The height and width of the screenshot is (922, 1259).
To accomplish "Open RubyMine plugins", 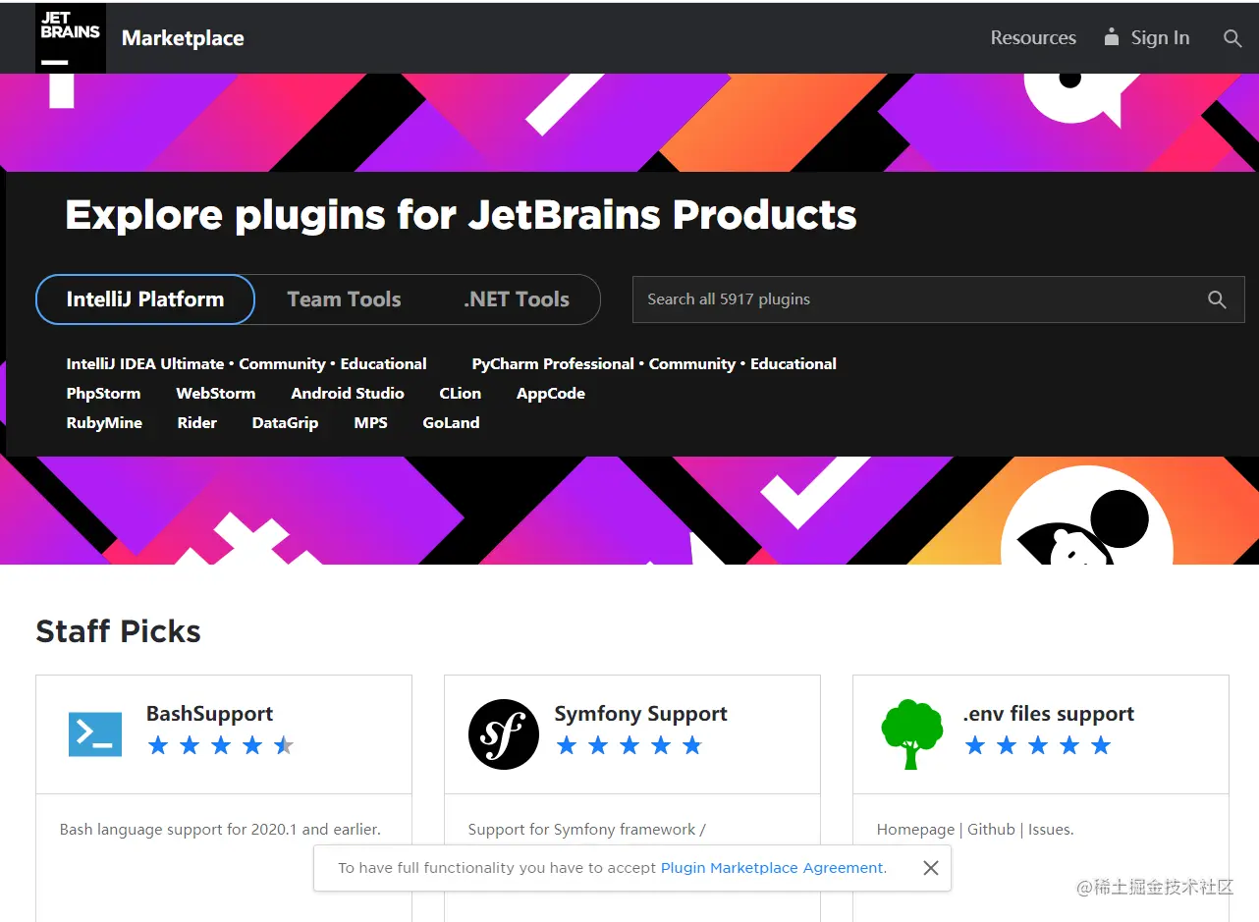I will tap(104, 422).
